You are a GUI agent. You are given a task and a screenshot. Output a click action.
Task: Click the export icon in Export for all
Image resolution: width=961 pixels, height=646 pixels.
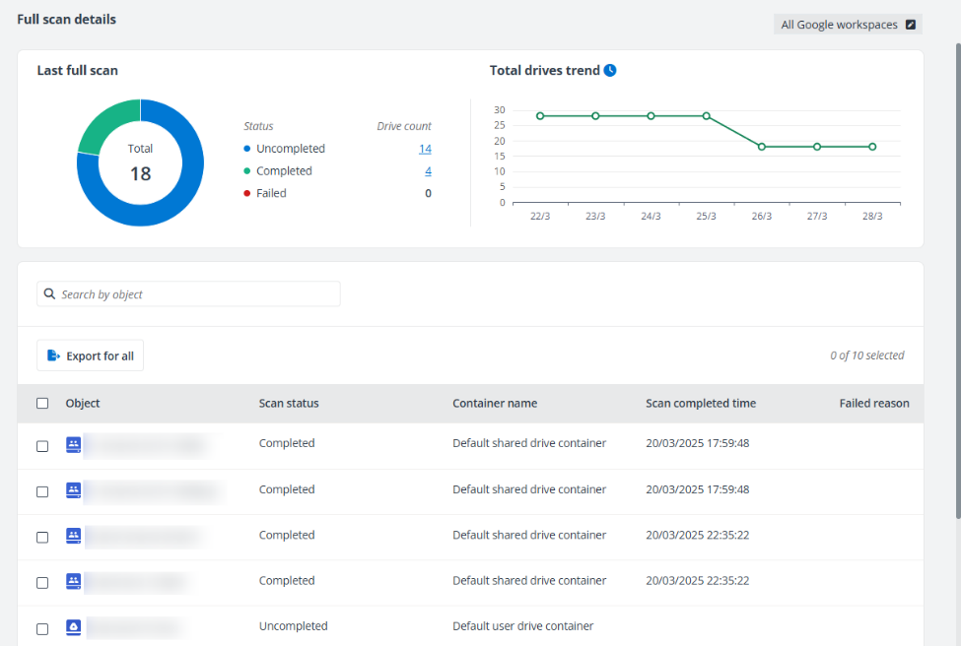53,355
